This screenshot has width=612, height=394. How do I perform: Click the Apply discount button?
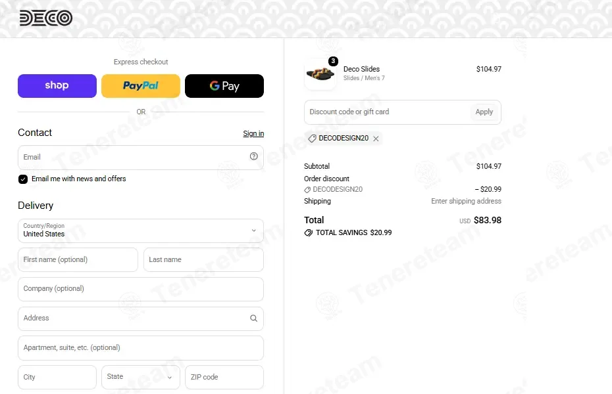[x=484, y=112]
